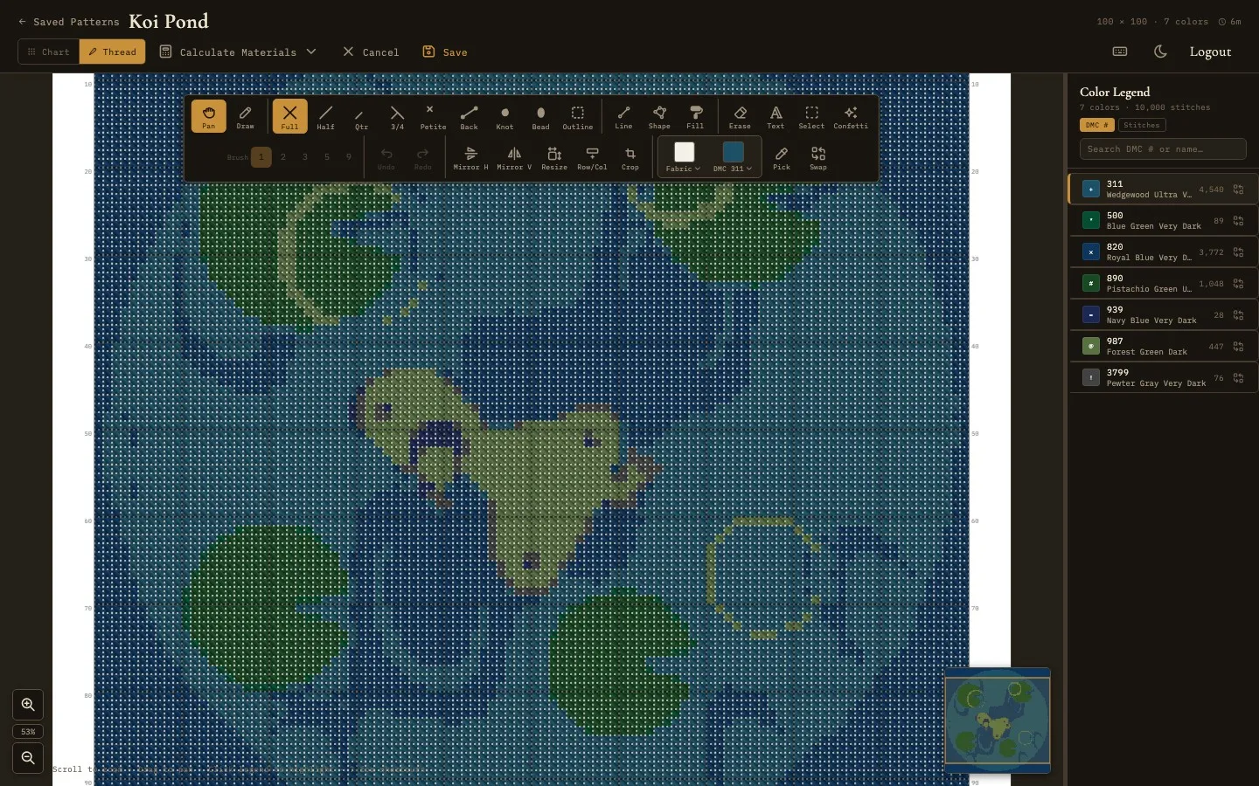Open the Crop tool
Viewport: 1259px width, 786px height.
(630, 158)
